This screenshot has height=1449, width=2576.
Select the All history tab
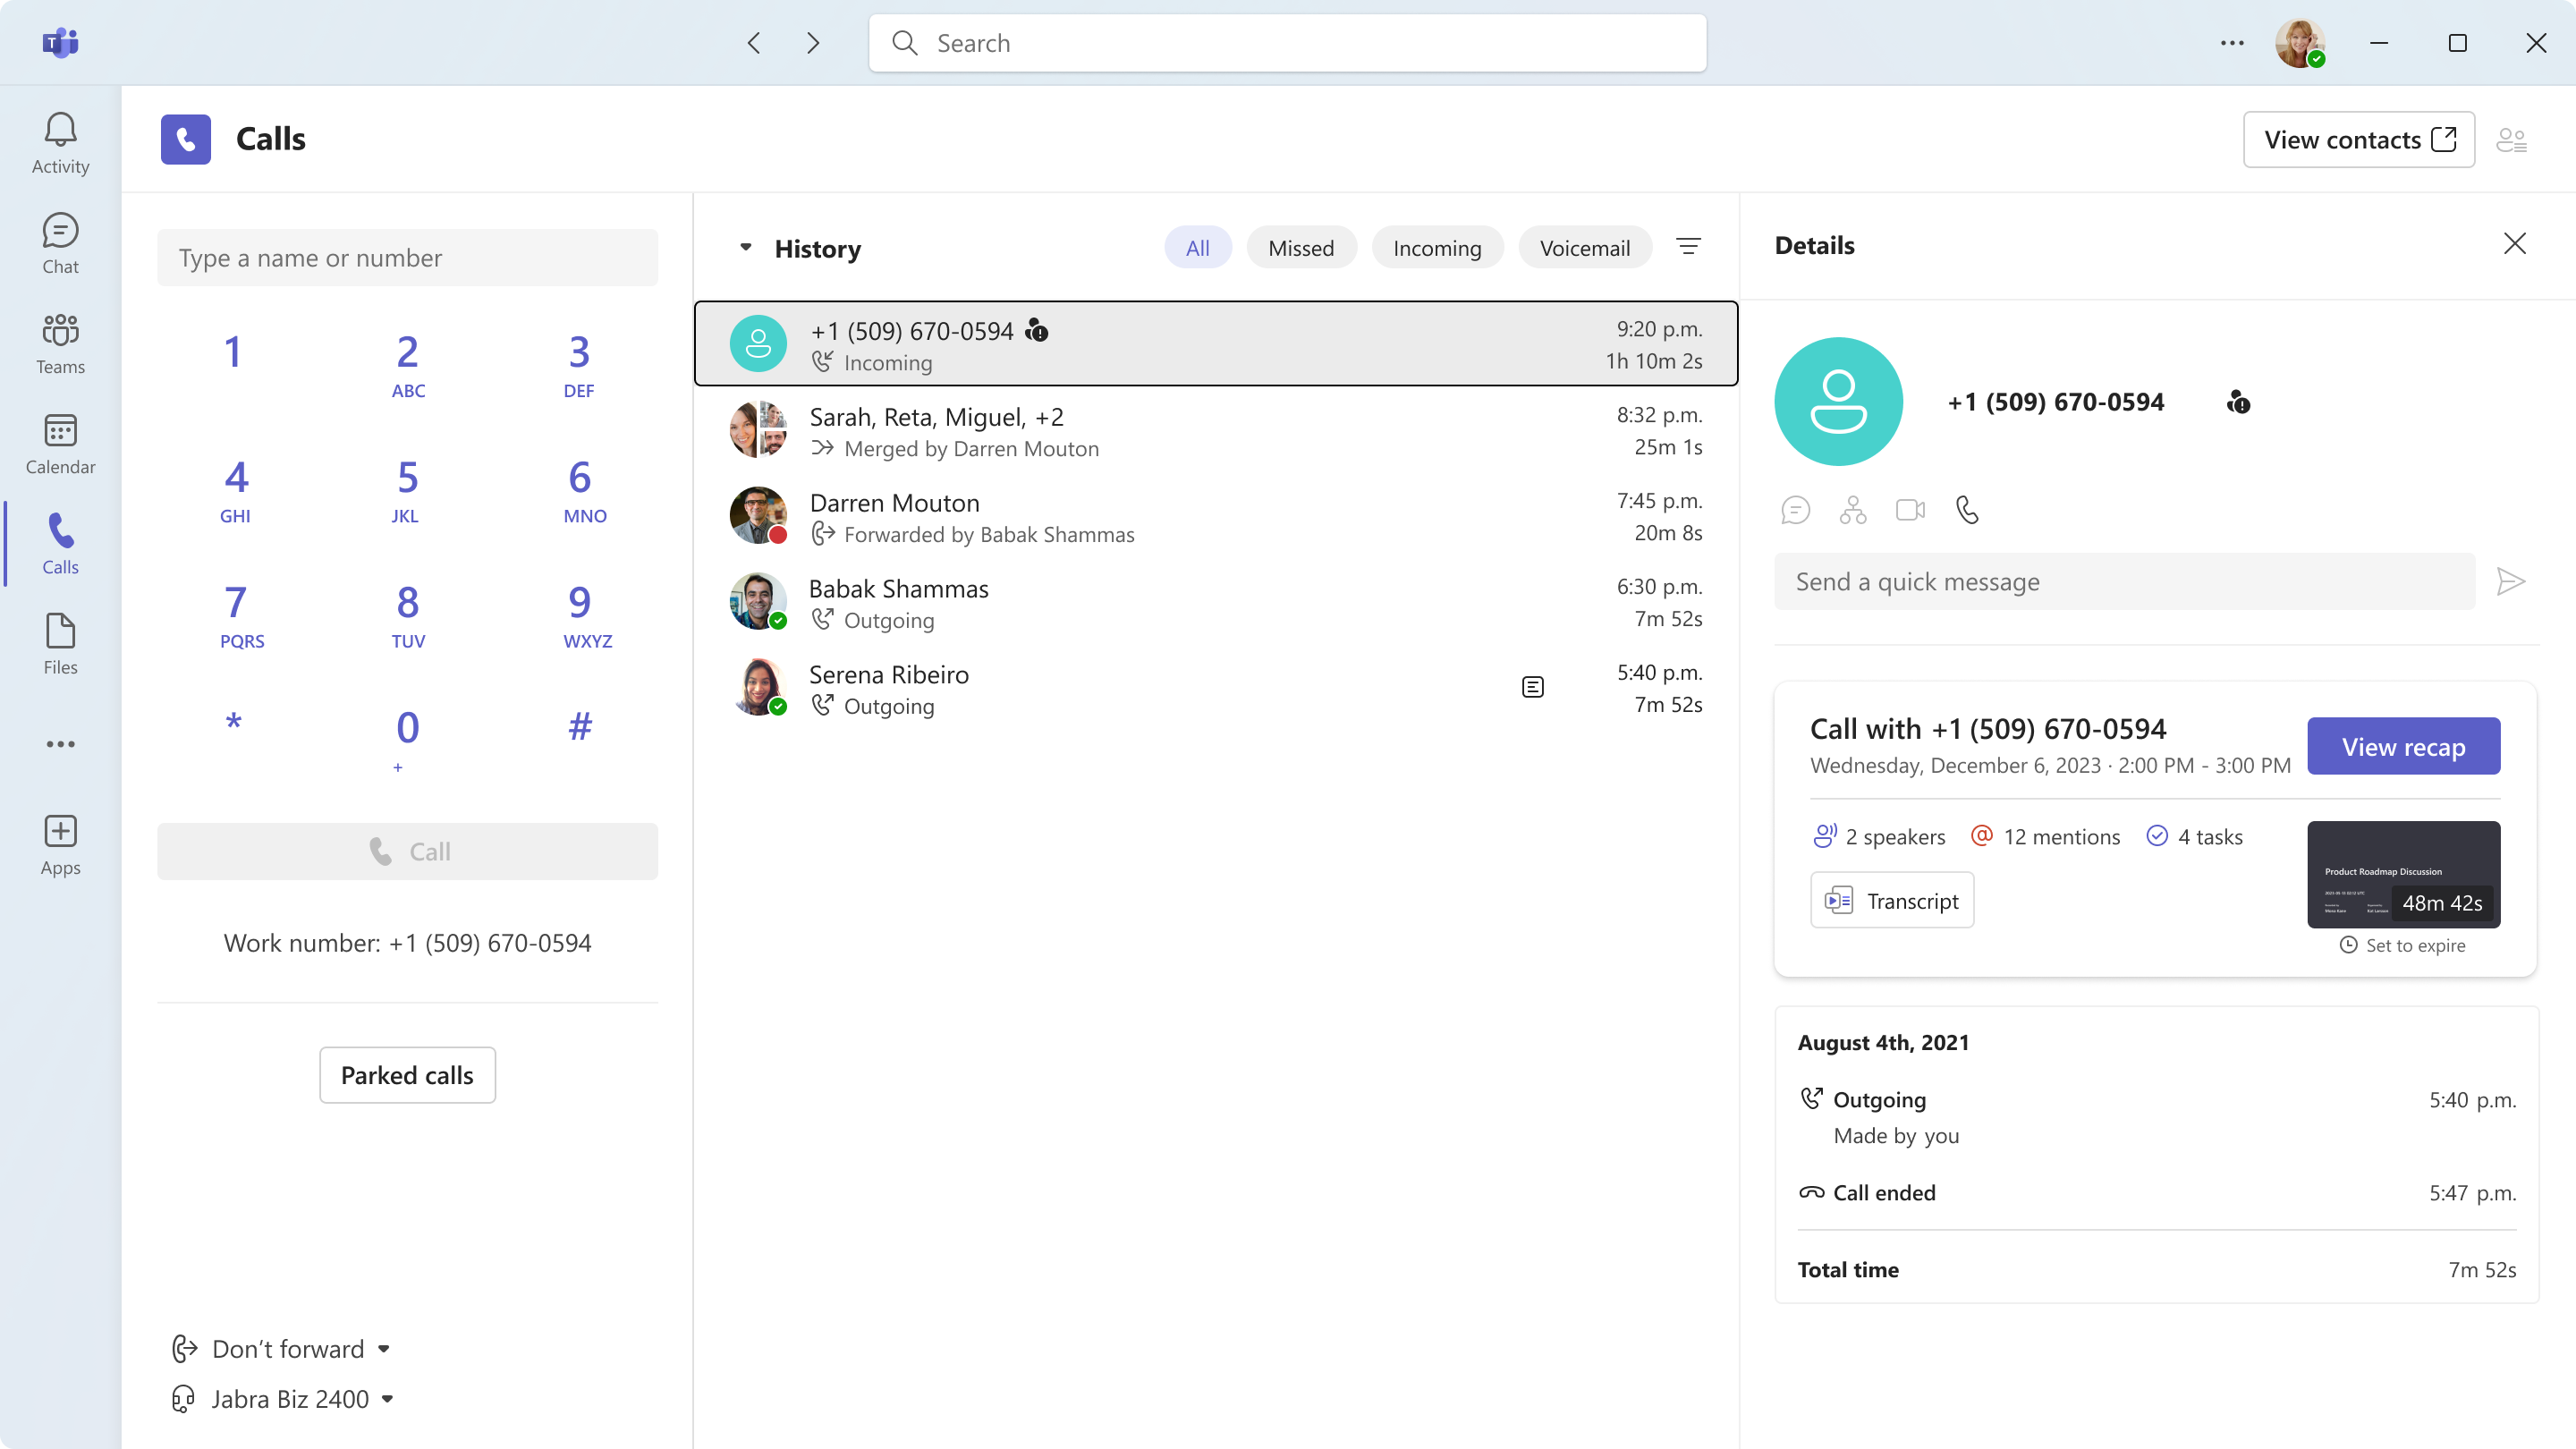[x=1197, y=248]
